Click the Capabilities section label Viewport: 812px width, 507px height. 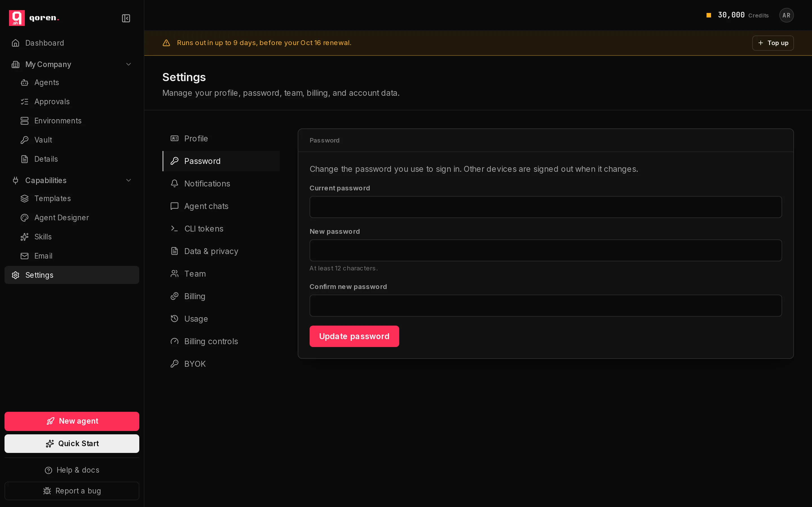46,180
